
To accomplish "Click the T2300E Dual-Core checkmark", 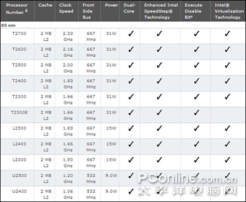I will pos(131,112).
